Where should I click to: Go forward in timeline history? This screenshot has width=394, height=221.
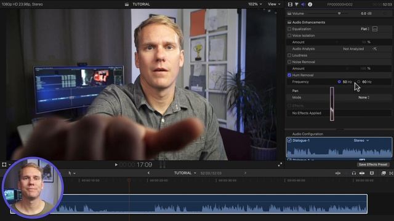pyautogui.click(x=245, y=173)
